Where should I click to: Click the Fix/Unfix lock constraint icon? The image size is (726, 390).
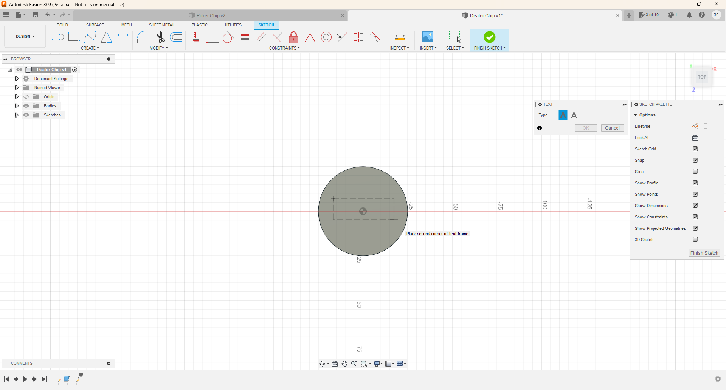pos(293,37)
